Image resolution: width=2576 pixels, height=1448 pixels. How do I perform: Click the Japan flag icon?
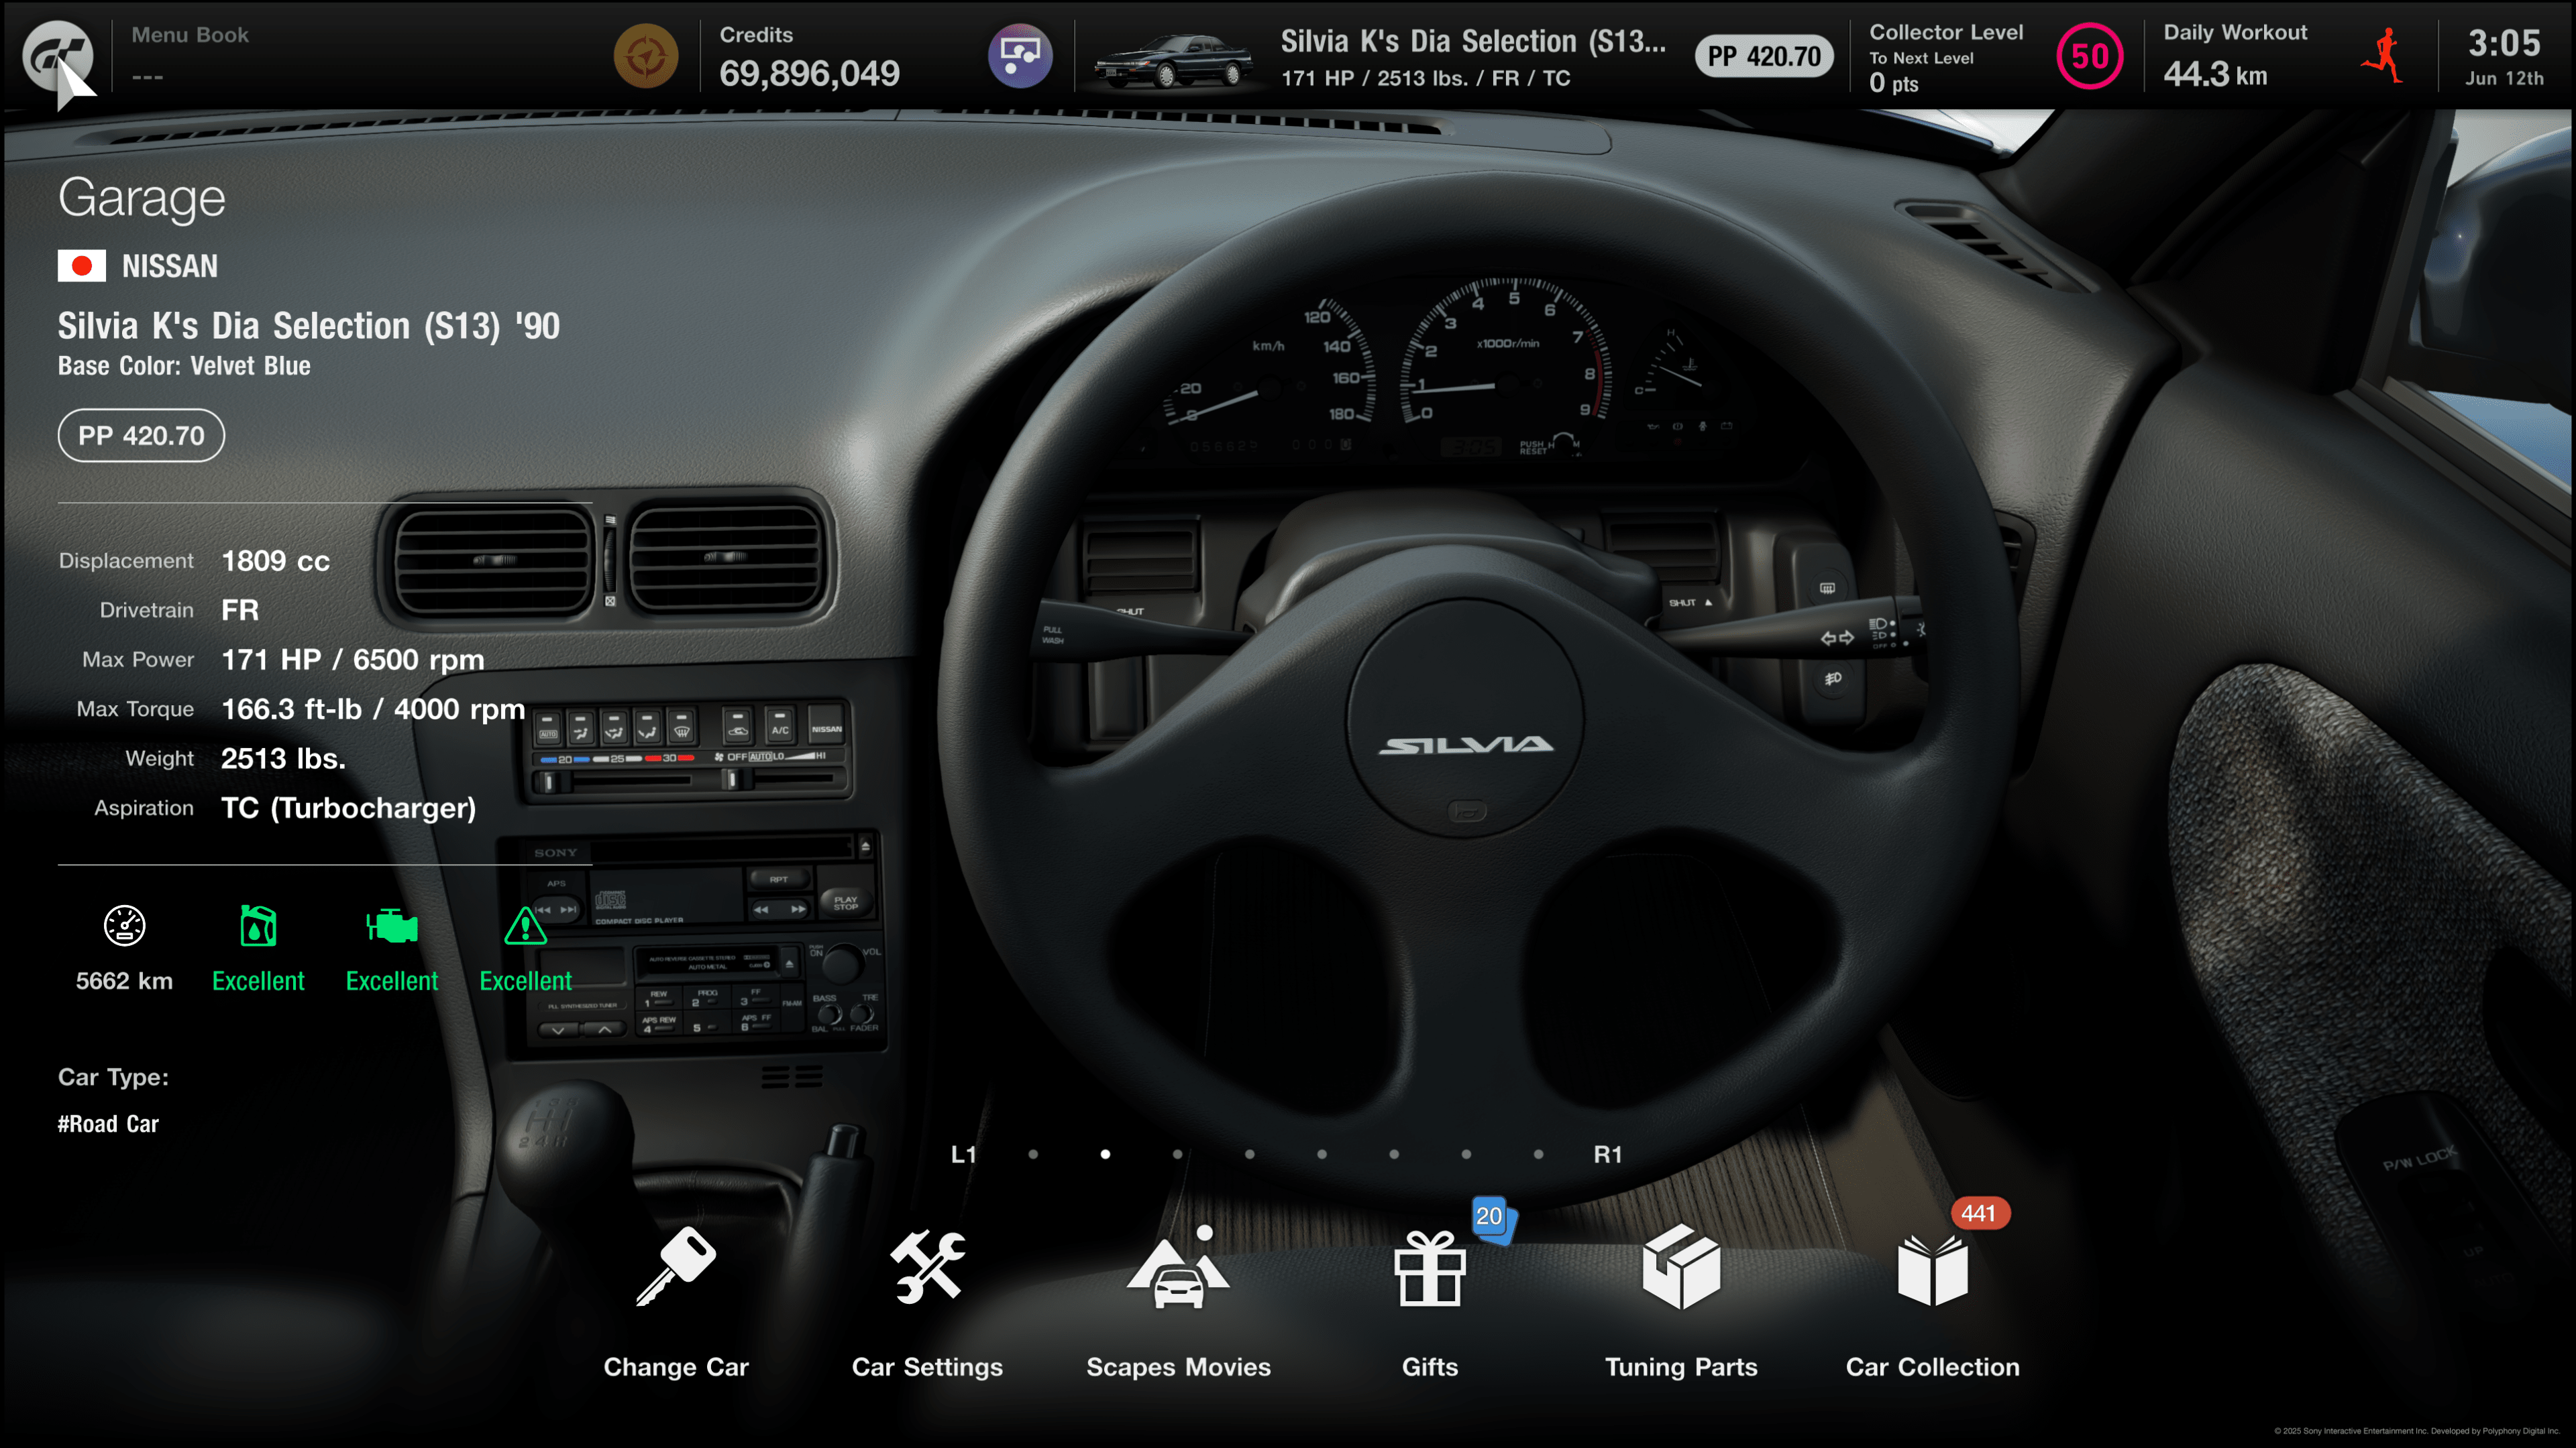point(82,266)
